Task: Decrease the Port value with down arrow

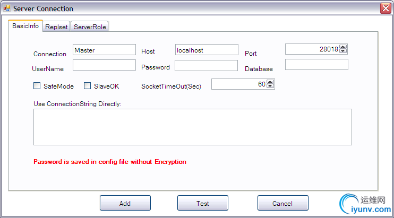Action: 342,51
